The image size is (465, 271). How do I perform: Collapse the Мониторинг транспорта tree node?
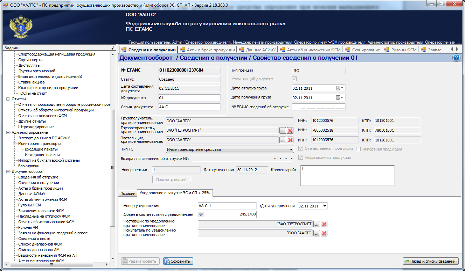15,144
